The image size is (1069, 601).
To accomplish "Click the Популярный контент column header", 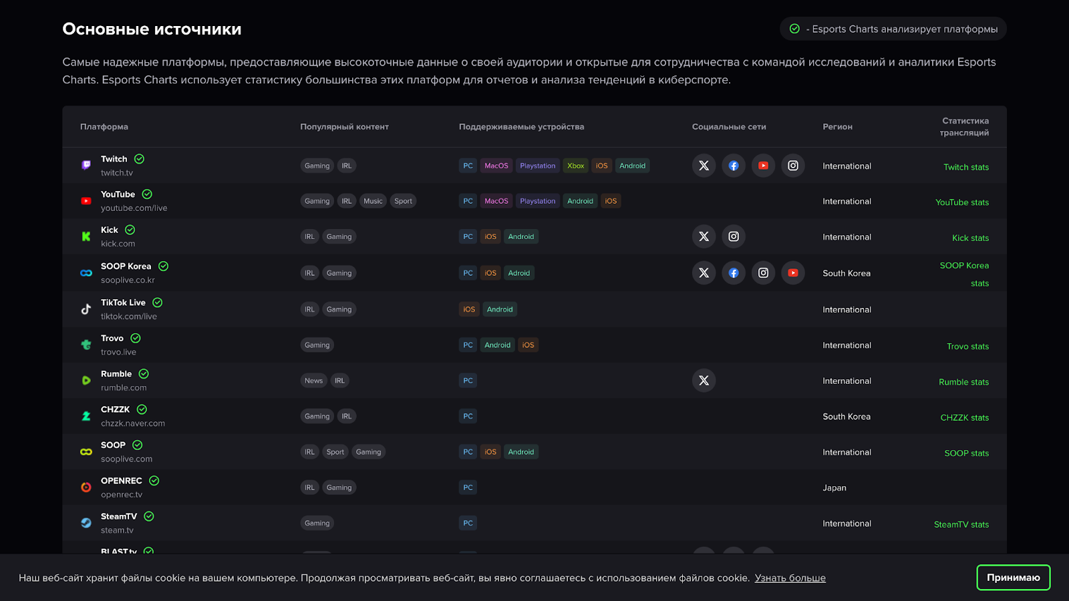I will [344, 127].
